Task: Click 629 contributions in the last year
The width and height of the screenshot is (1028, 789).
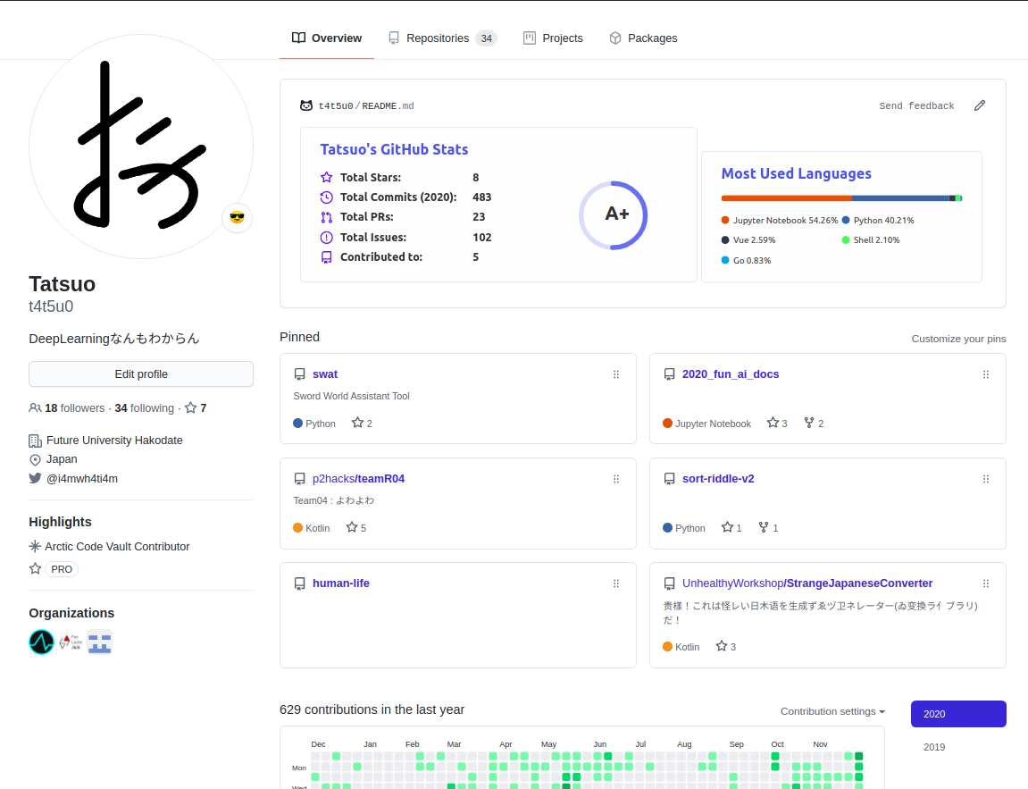Action: (372, 709)
